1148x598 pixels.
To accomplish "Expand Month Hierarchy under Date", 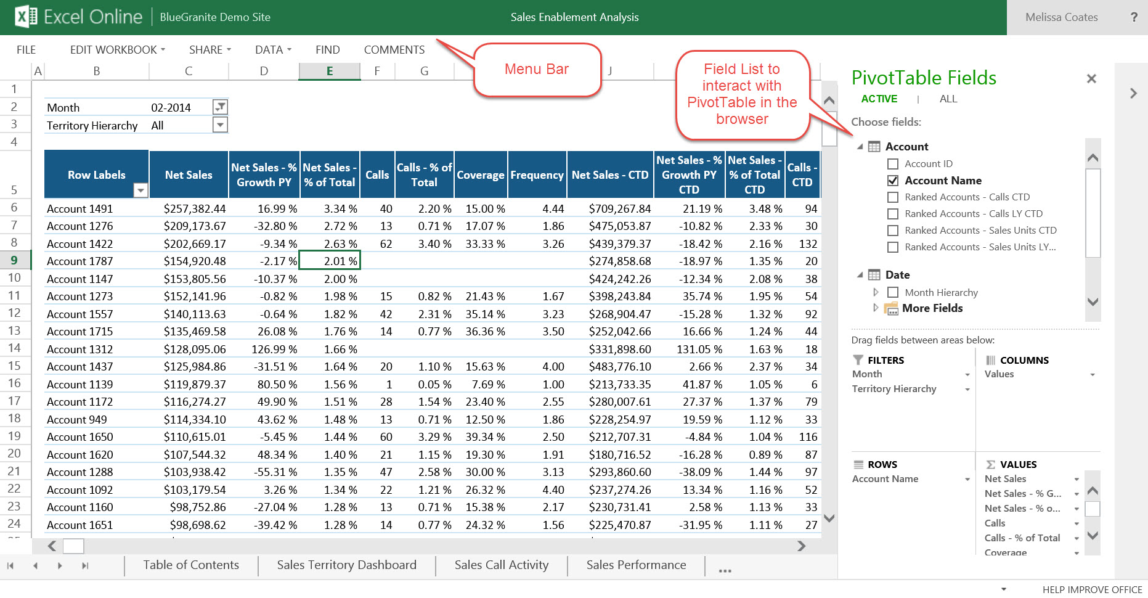I will click(x=877, y=292).
